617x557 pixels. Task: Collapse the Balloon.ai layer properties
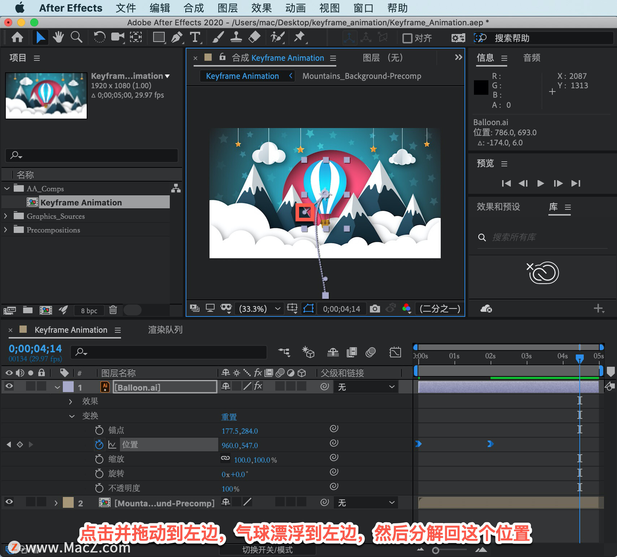point(57,387)
